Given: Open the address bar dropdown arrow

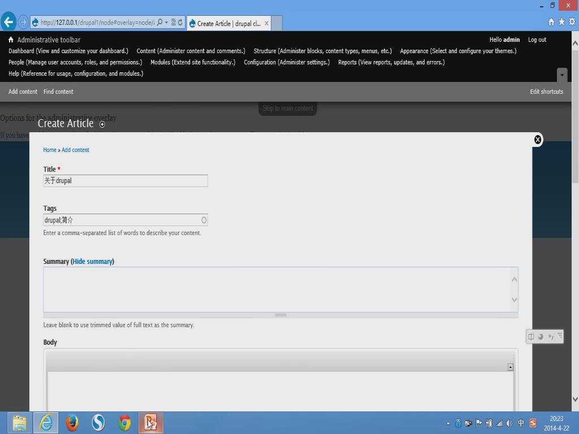Looking at the screenshot, I should [166, 23].
